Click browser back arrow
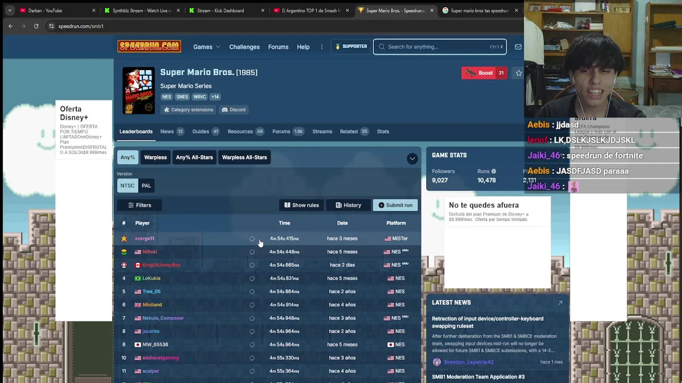This screenshot has height=383, width=682. pos(11,26)
